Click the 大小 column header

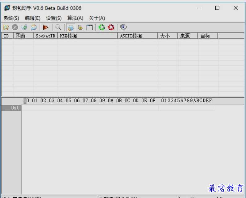click(x=168, y=36)
